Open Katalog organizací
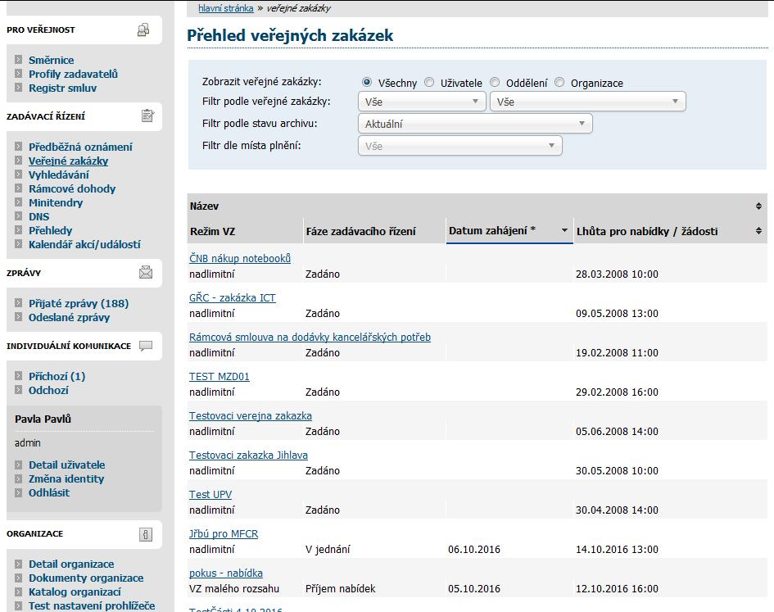 pyautogui.click(x=75, y=592)
